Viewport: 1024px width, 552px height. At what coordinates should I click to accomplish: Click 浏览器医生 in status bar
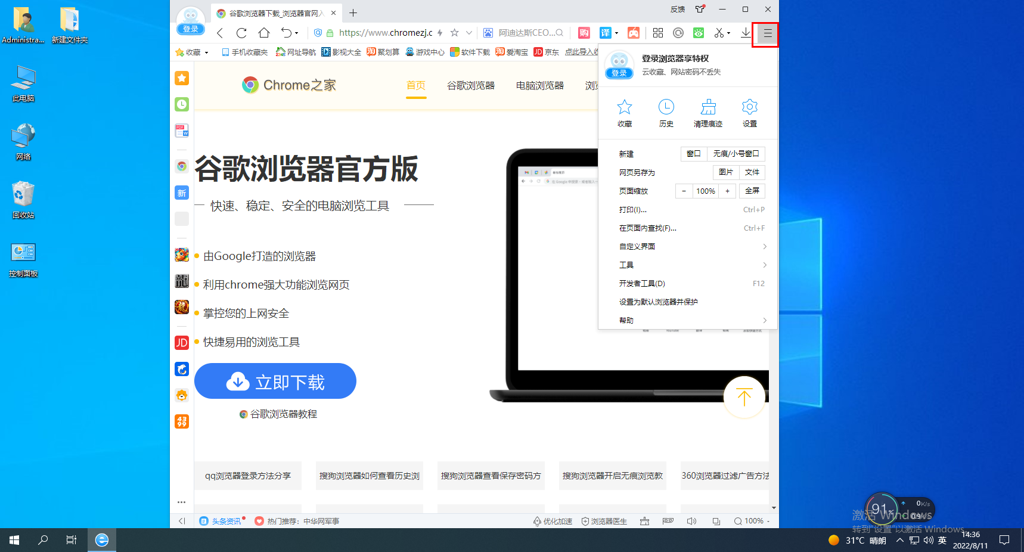pos(604,521)
